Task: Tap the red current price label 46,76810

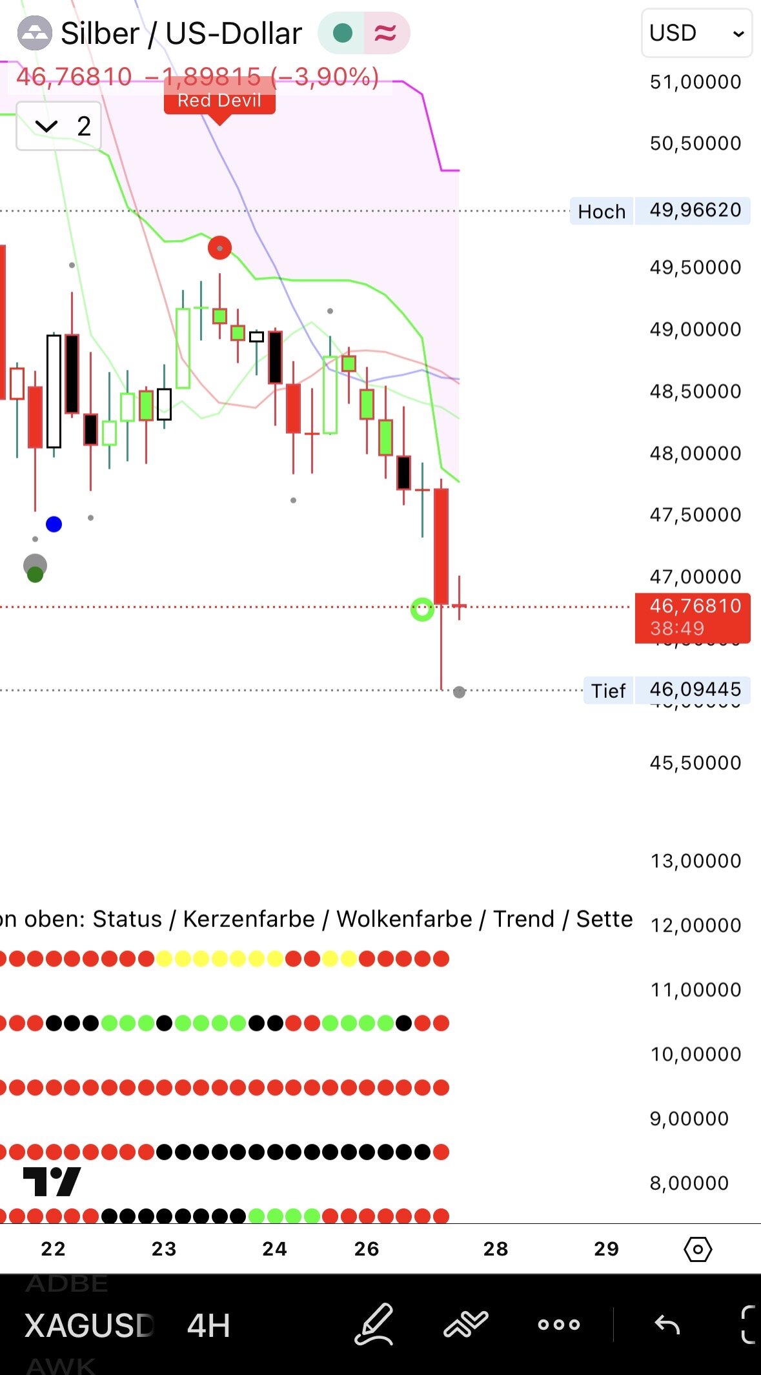Action: click(x=693, y=617)
